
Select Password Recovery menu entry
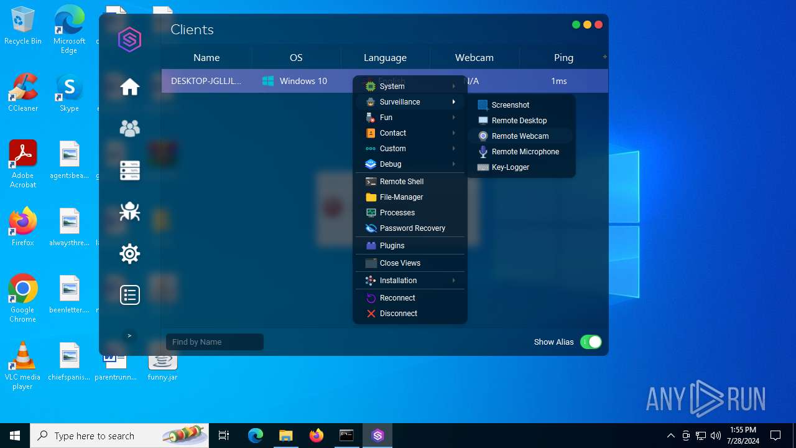click(x=410, y=228)
